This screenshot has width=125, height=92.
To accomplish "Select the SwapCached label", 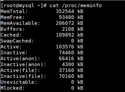I will [x=17, y=41].
